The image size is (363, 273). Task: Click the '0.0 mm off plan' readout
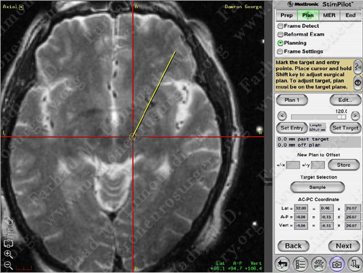click(x=299, y=145)
